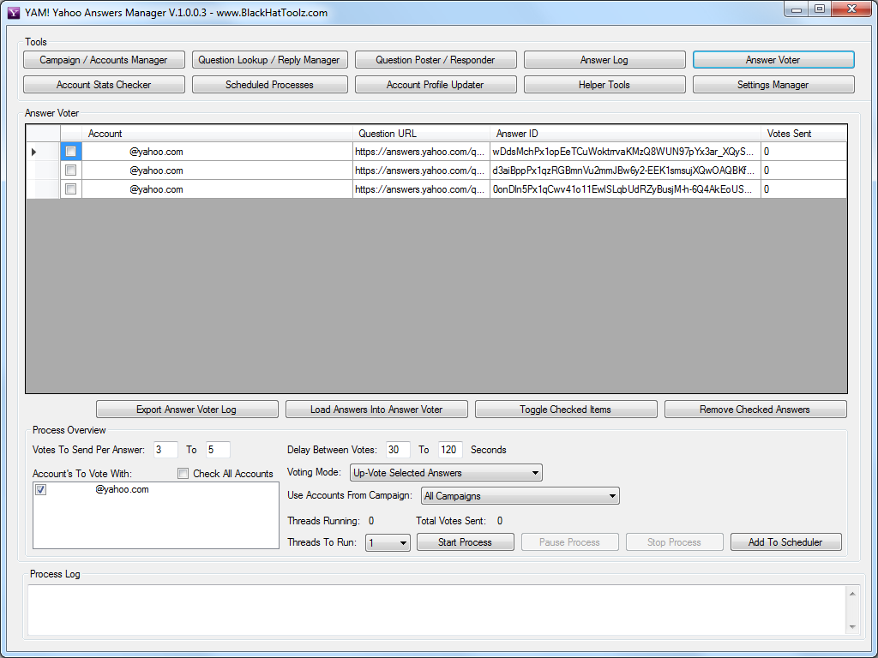Click Answer ID cell 0onDln5Px1qCwv41o...

tap(625, 189)
